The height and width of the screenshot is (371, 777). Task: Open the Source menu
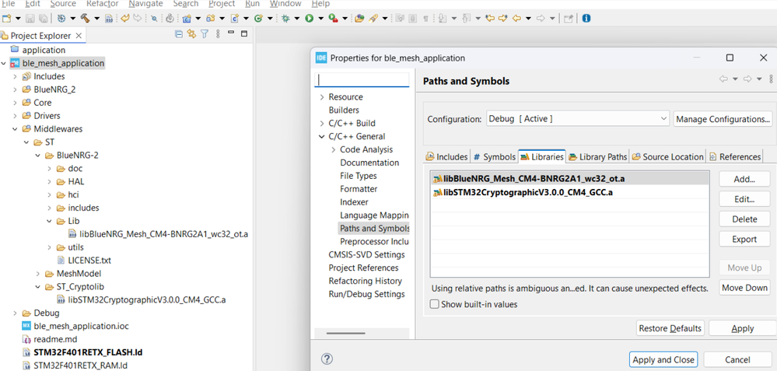64,4
